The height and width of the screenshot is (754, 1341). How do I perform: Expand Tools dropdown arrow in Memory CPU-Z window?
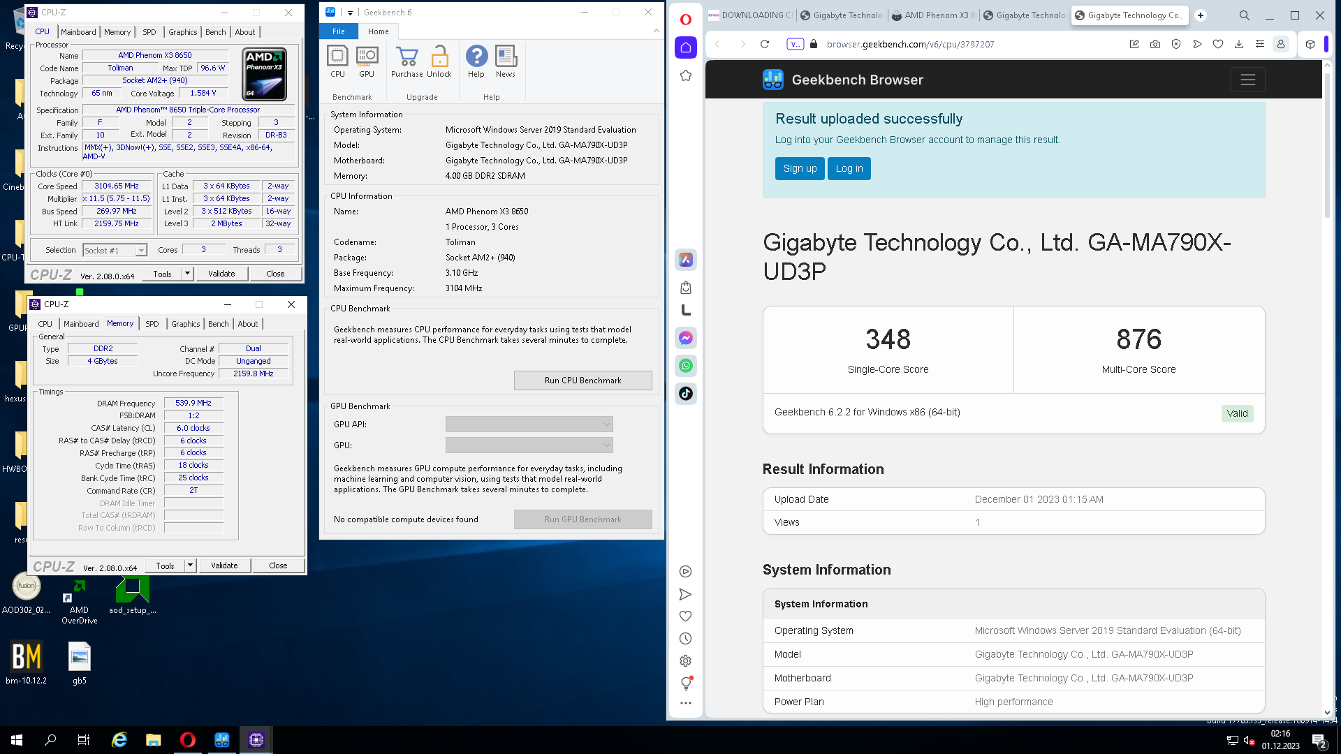tap(190, 565)
